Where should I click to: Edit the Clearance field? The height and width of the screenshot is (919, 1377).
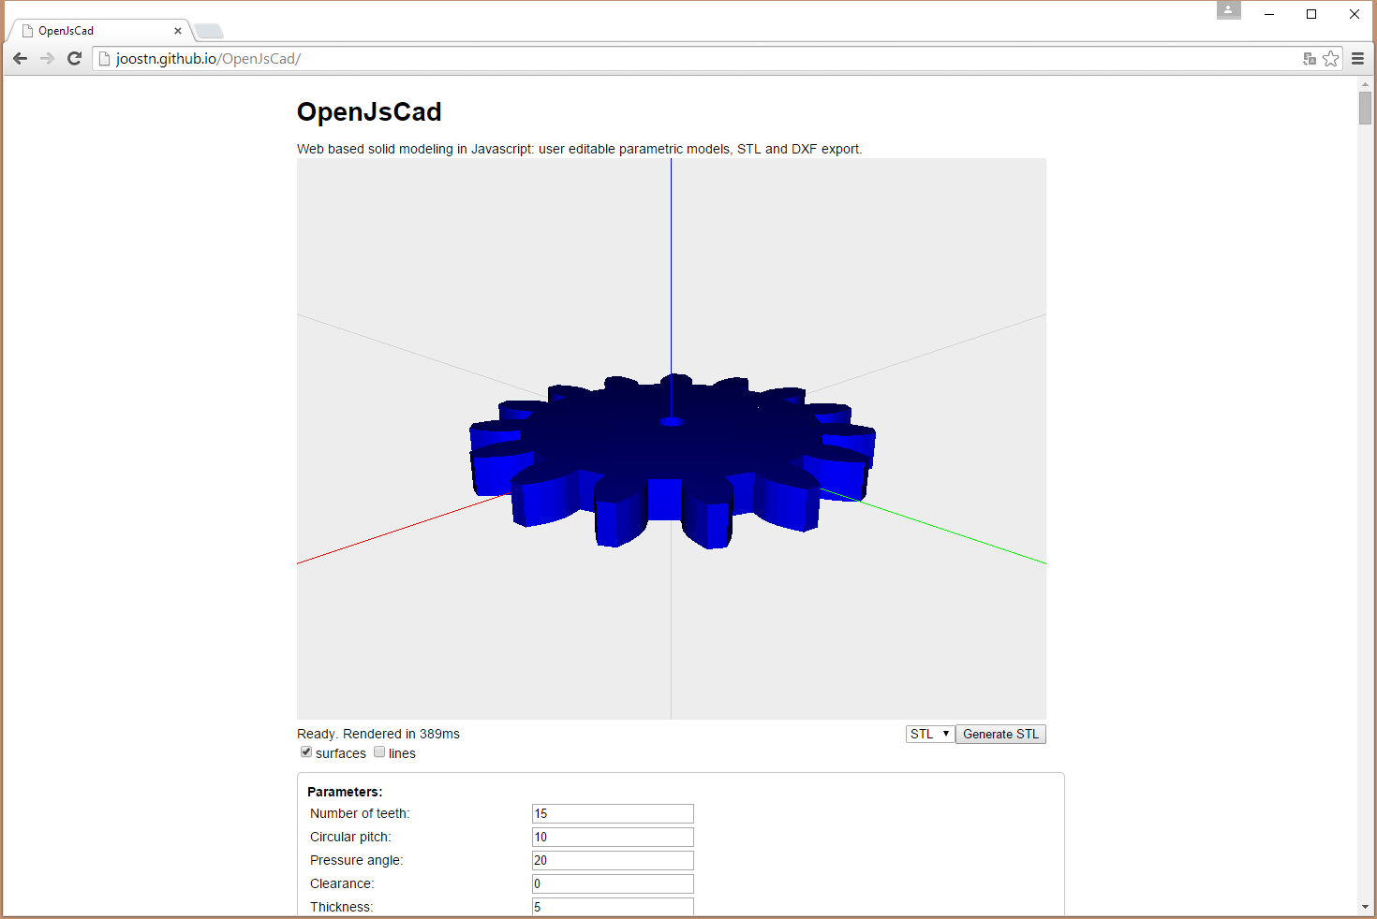coord(613,883)
